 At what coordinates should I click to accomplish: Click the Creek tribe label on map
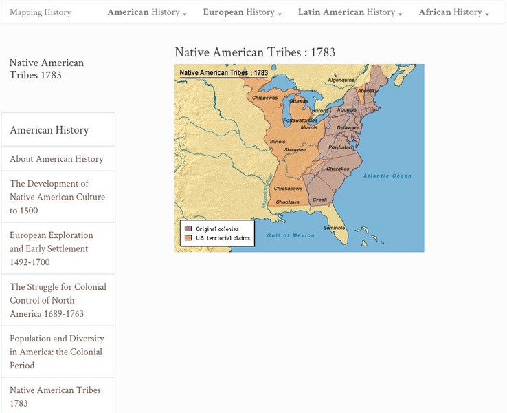[319, 200]
